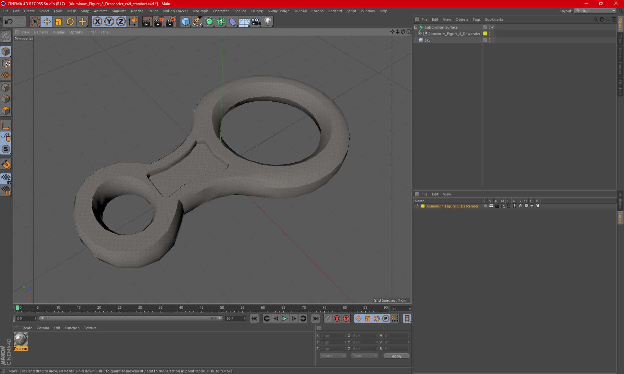
Task: Click the Apply button
Action: pos(396,356)
